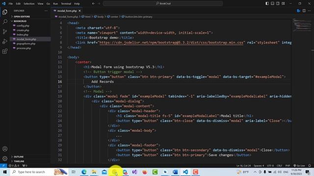Screen dimensions: 314x176
Task: Open the Help menu
Action: [77, 3]
